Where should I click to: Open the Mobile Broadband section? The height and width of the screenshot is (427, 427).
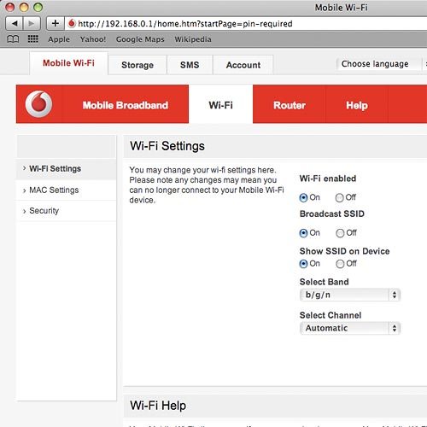click(x=126, y=105)
